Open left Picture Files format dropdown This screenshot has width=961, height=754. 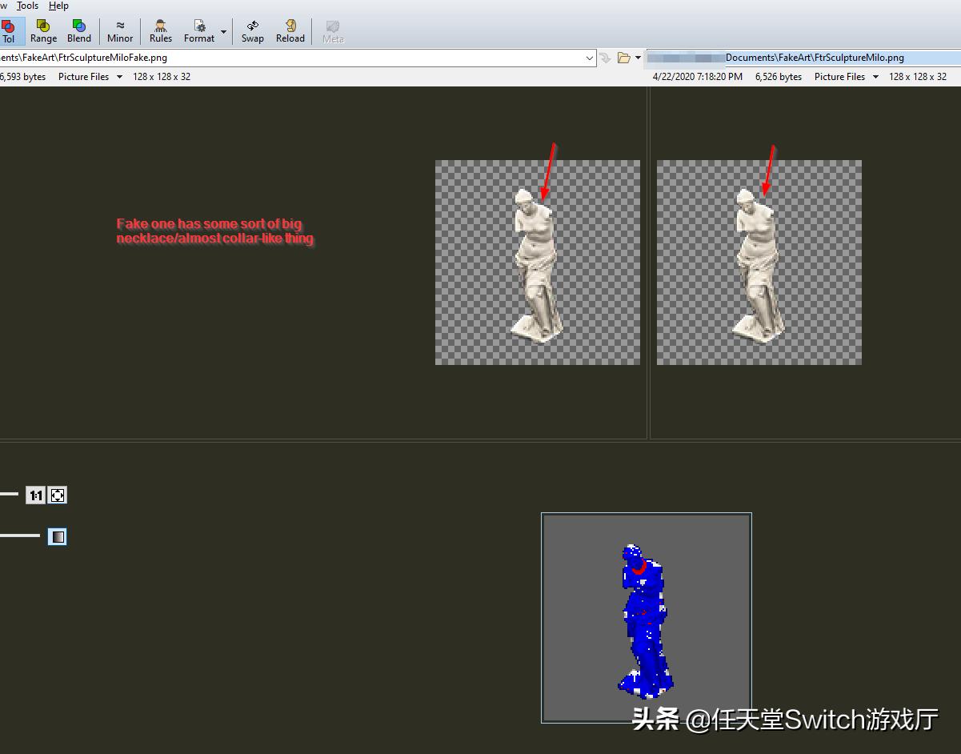coord(90,77)
